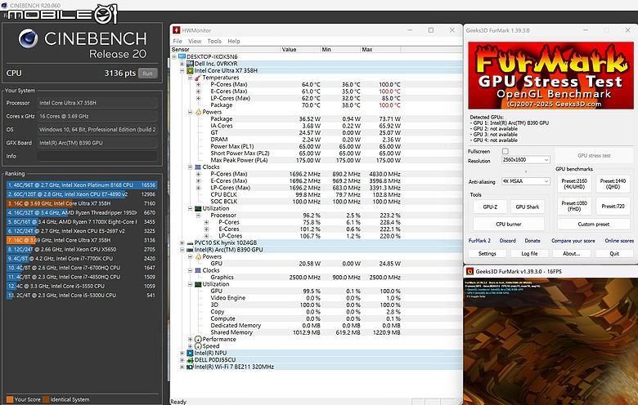Click the Intel(R) NPU device icon
The width and height of the screenshot is (638, 405).
[190, 353]
